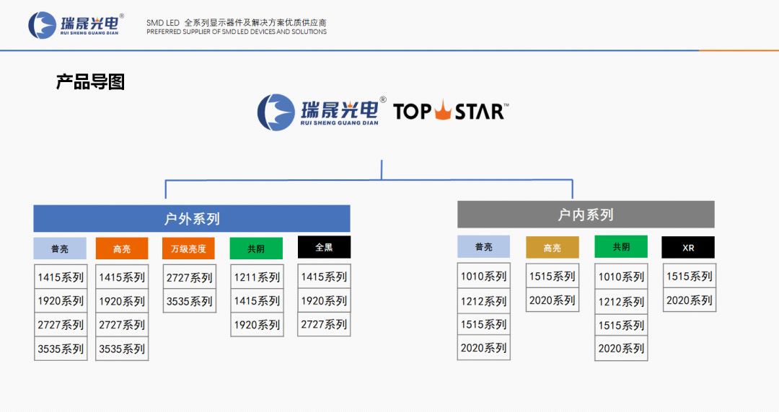Image resolution: width=779 pixels, height=412 pixels.
Task: Select 1920系列 in outdoor 普亮 column
Action: (x=61, y=301)
